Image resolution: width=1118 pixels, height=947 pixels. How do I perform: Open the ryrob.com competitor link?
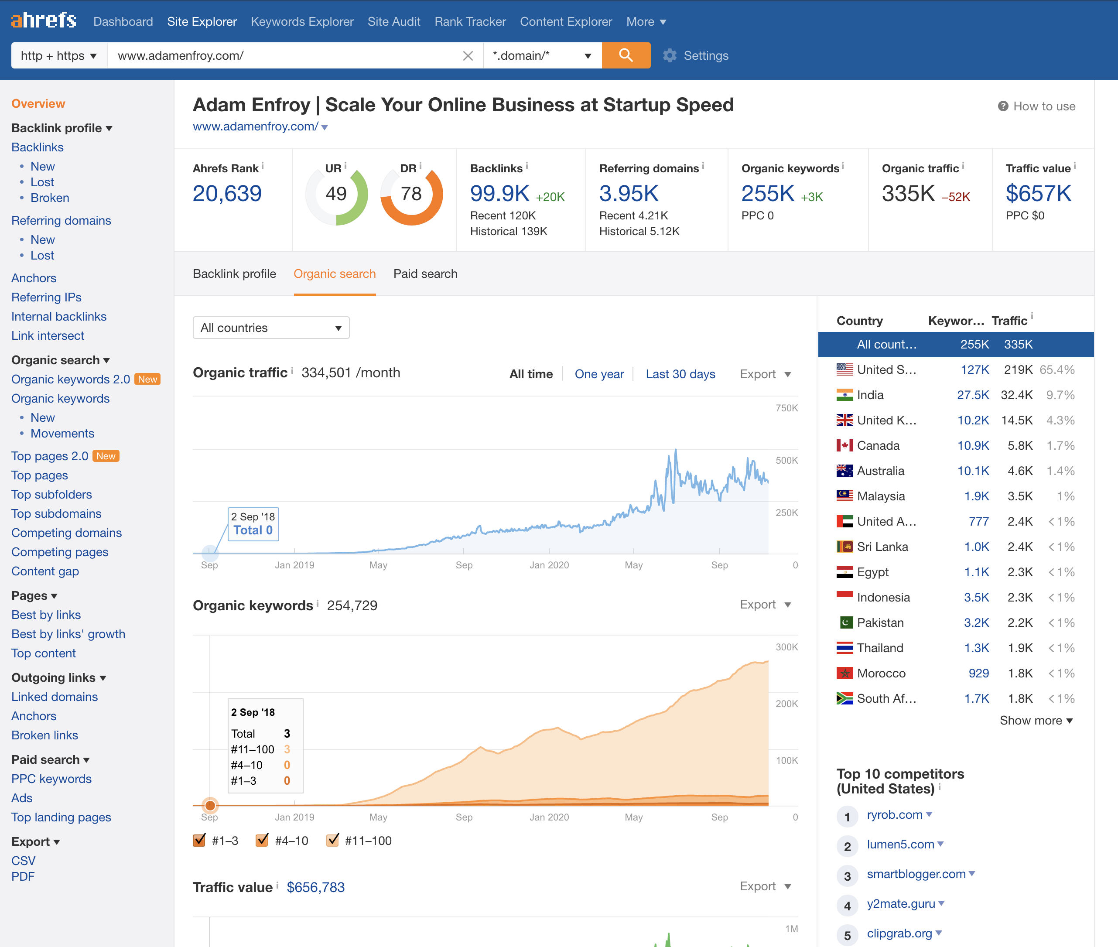(894, 814)
